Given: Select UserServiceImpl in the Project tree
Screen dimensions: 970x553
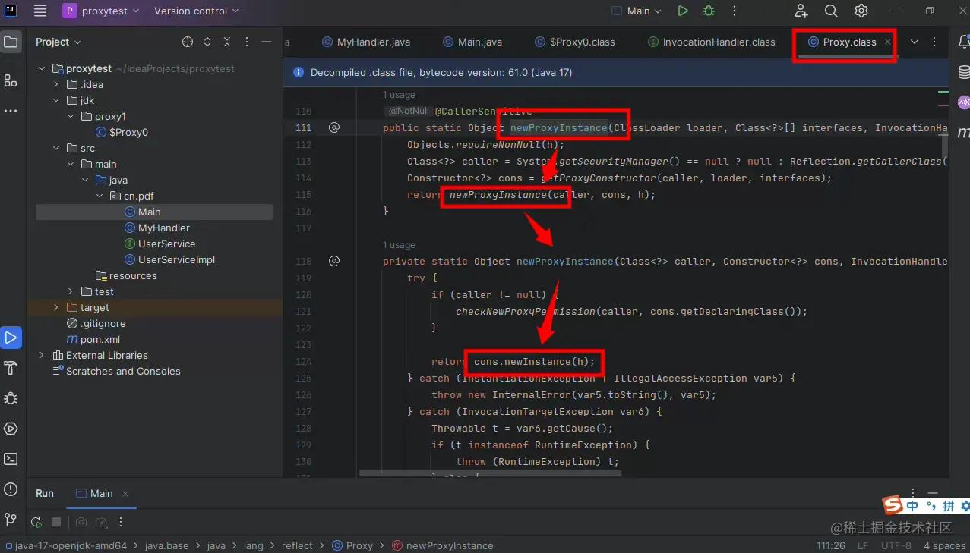Looking at the screenshot, I should tap(176, 259).
